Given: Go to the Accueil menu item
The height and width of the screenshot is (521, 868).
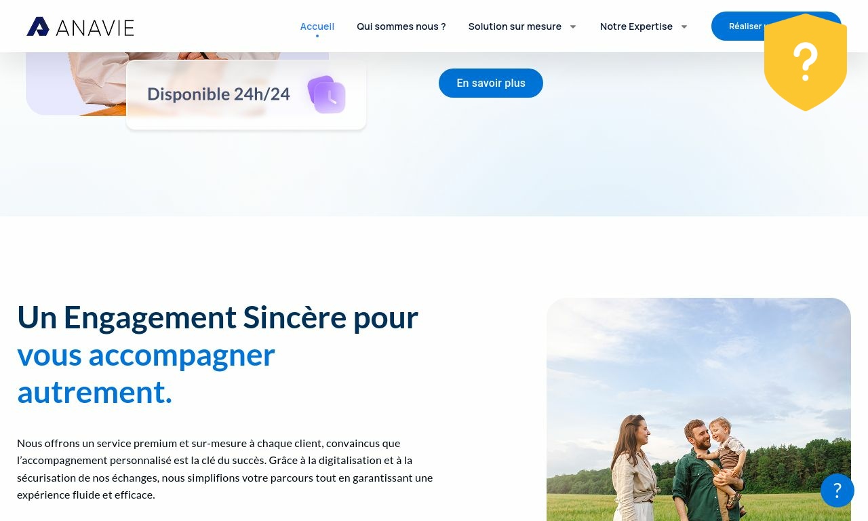Looking at the screenshot, I should pos(317,26).
